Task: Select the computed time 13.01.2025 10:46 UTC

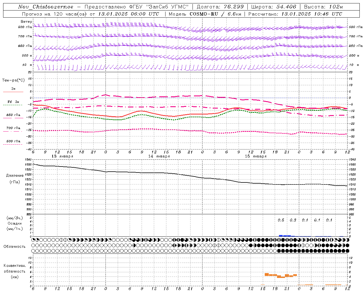Action: 312,14
